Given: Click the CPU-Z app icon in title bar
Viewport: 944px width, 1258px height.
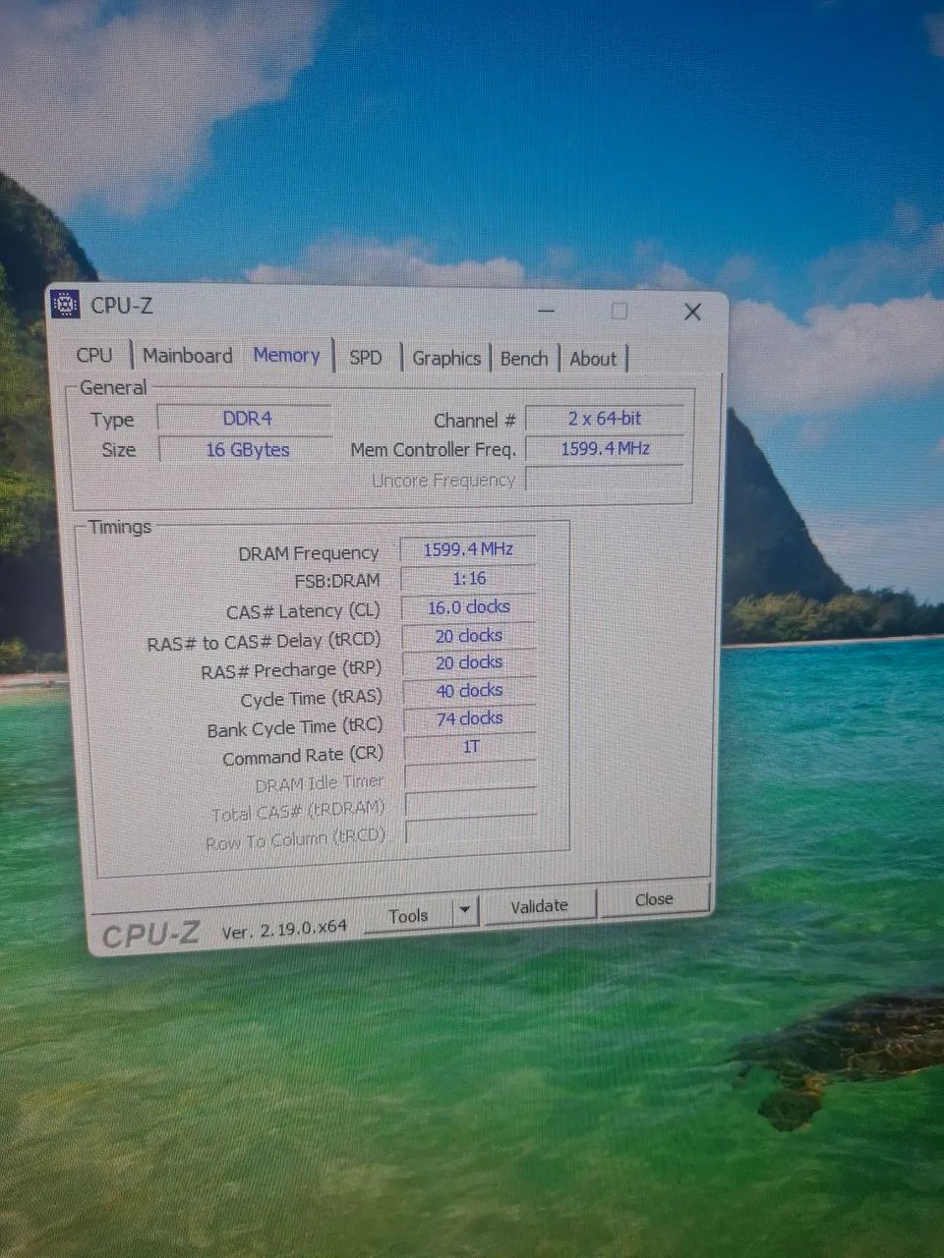Looking at the screenshot, I should (x=65, y=306).
